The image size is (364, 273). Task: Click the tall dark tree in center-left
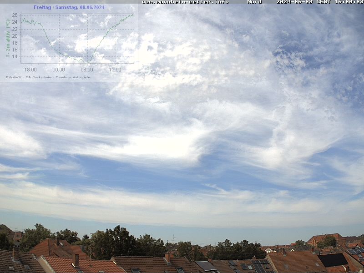(x=114, y=240)
